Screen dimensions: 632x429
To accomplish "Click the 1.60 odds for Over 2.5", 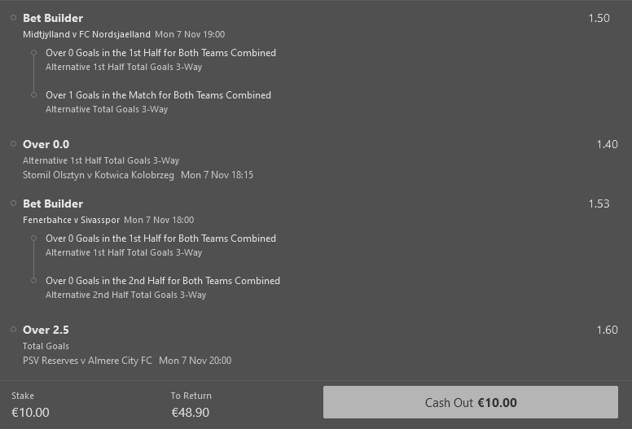I will (607, 330).
